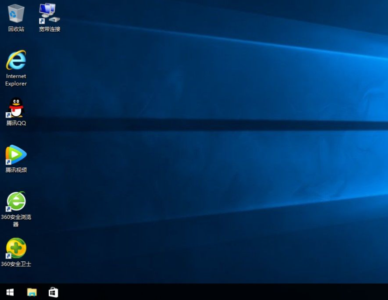Click the Internet Explorer desktop icon
This screenshot has height=300, width=388.
(x=16, y=61)
